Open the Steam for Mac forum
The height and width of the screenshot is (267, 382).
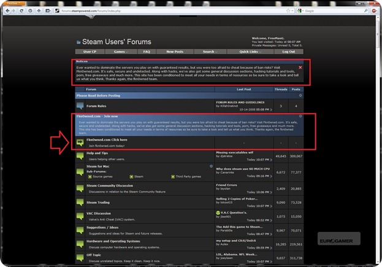[98, 166]
